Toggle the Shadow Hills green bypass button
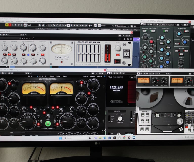 (48, 123)
